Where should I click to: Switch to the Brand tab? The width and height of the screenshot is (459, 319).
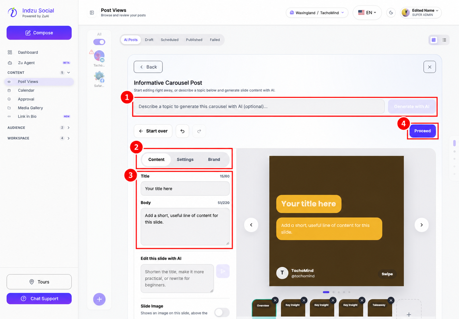(214, 159)
